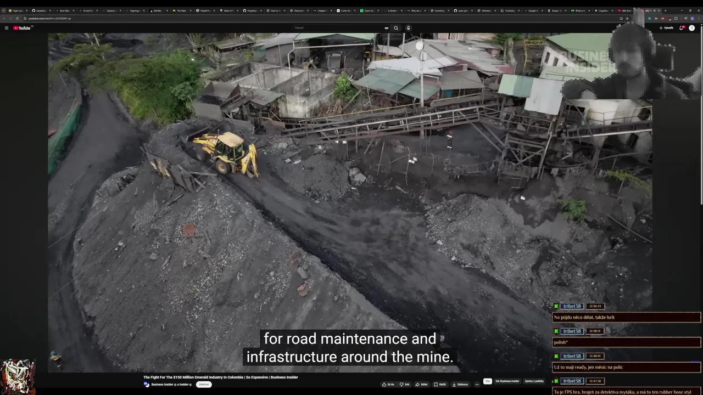
Task: Go to YouTube home via logo
Action: point(22,28)
